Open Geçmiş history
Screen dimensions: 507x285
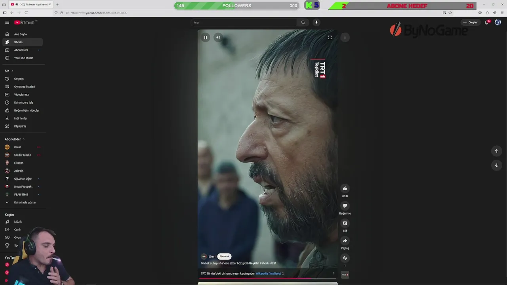(x=23, y=79)
